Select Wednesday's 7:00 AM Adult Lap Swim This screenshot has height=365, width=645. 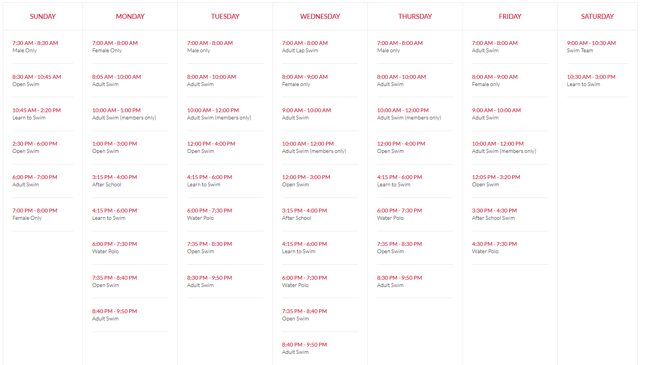pyautogui.click(x=304, y=46)
